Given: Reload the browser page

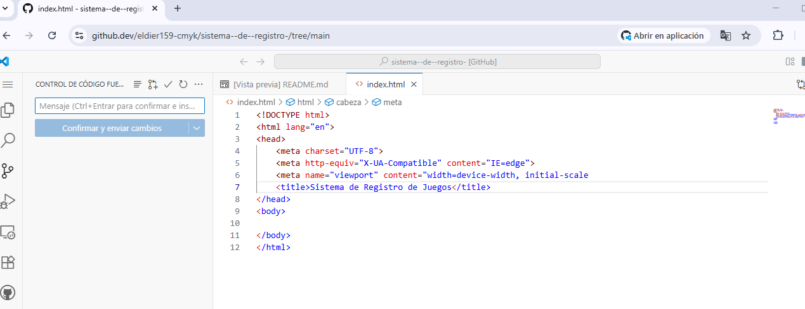Looking at the screenshot, I should 53,35.
